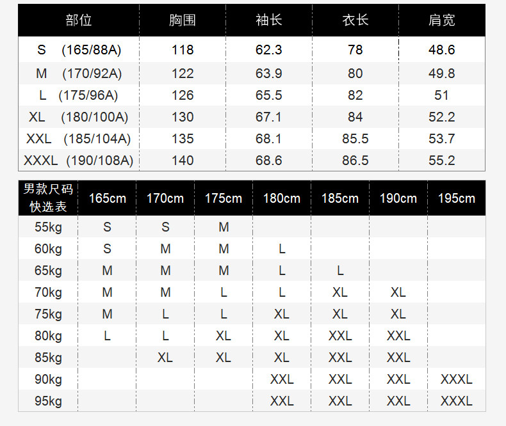Image resolution: width=506 pixels, height=426 pixels.
Task: Select the 80kg weight row label
Action: coord(48,336)
